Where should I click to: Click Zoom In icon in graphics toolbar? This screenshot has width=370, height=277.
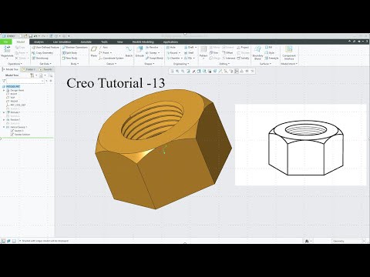click(x=177, y=71)
